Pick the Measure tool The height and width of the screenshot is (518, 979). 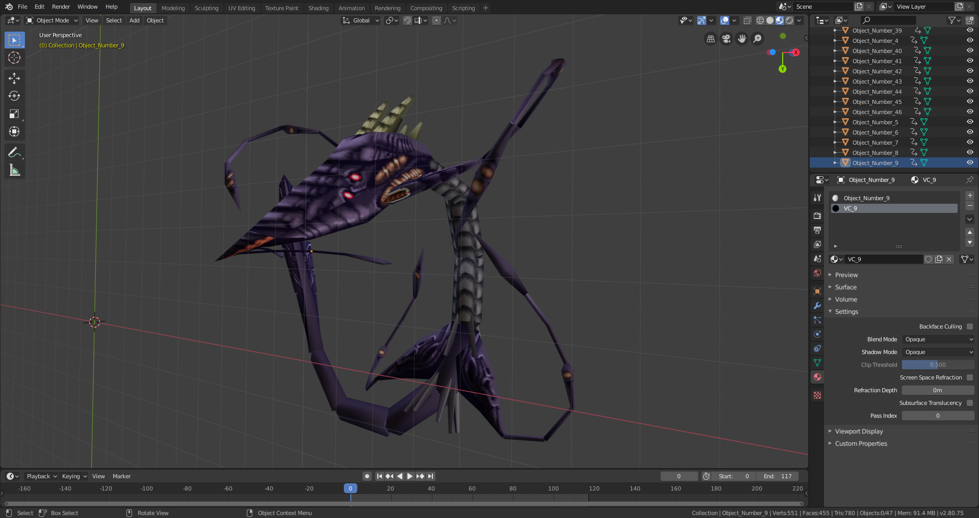tap(14, 171)
